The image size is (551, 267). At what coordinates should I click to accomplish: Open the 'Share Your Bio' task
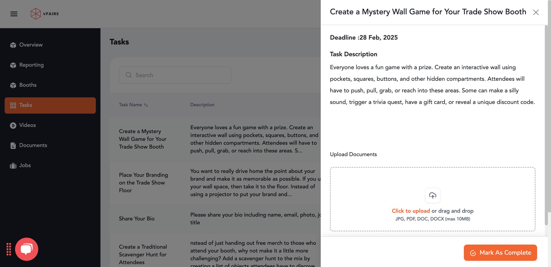[x=137, y=218]
